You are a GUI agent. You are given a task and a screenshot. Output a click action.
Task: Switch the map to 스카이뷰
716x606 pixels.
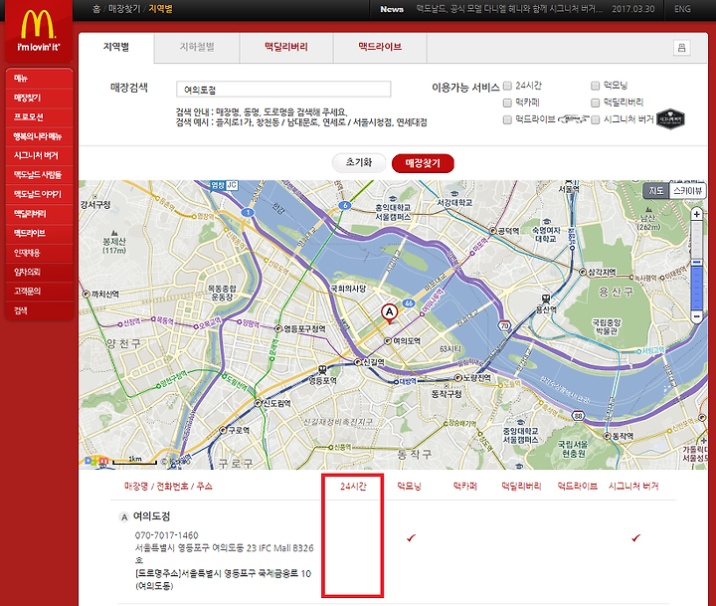tap(687, 191)
